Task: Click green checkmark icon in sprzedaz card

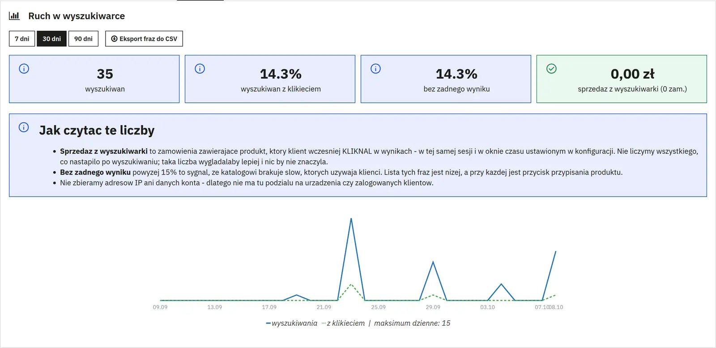Action: (552, 68)
